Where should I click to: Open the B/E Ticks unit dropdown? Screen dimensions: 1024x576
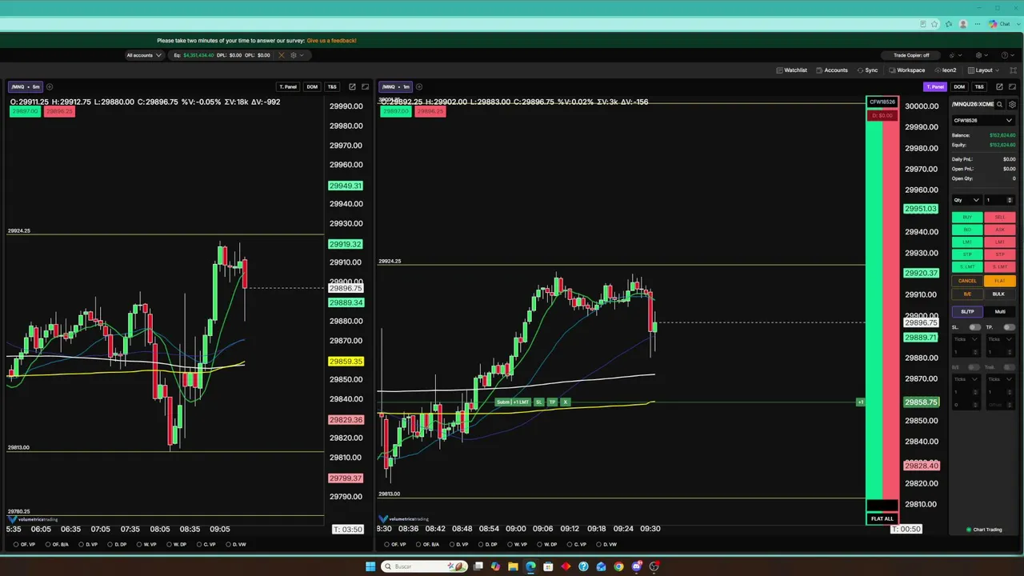[x=966, y=379]
